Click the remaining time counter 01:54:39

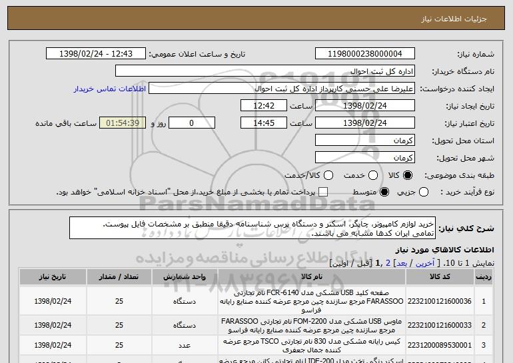[x=123, y=123]
